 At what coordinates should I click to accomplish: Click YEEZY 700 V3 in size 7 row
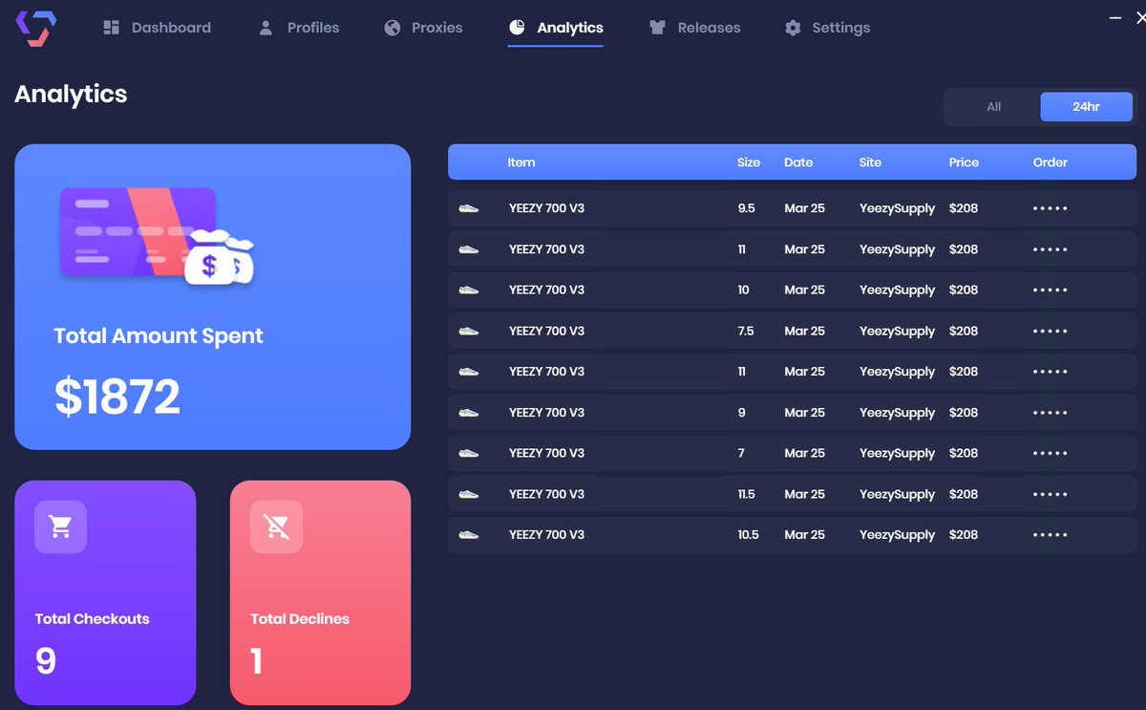click(546, 453)
